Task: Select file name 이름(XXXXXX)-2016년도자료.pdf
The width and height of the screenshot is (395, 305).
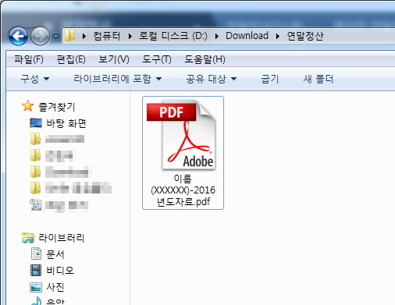Action: 183,190
